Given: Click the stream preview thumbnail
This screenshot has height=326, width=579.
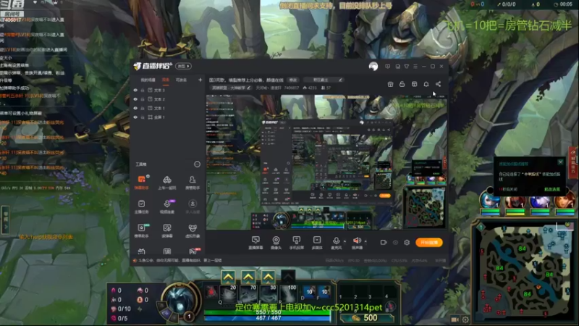Looking at the screenshot, I should coord(326,162).
